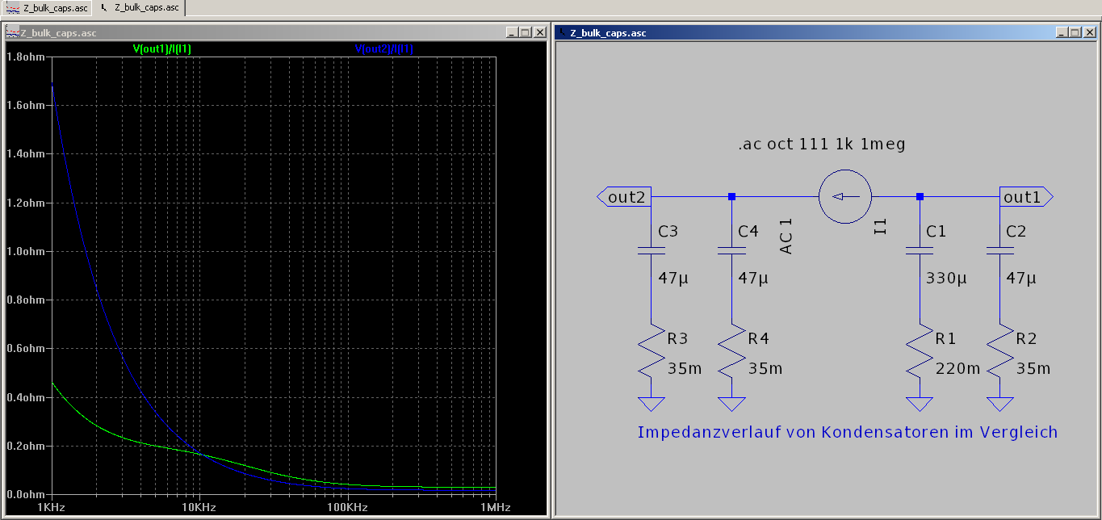Click the 10KHz label on frequency axis

pyautogui.click(x=199, y=508)
